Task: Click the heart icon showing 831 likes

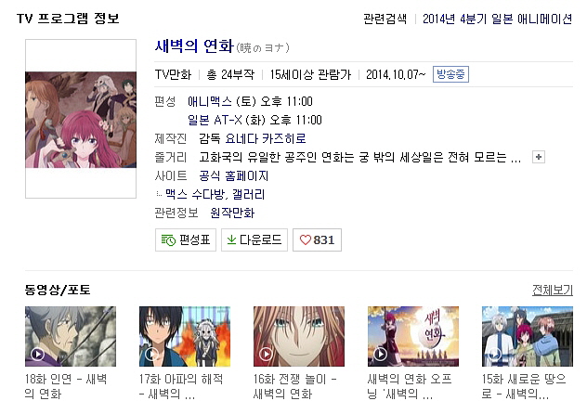Action: coord(317,239)
